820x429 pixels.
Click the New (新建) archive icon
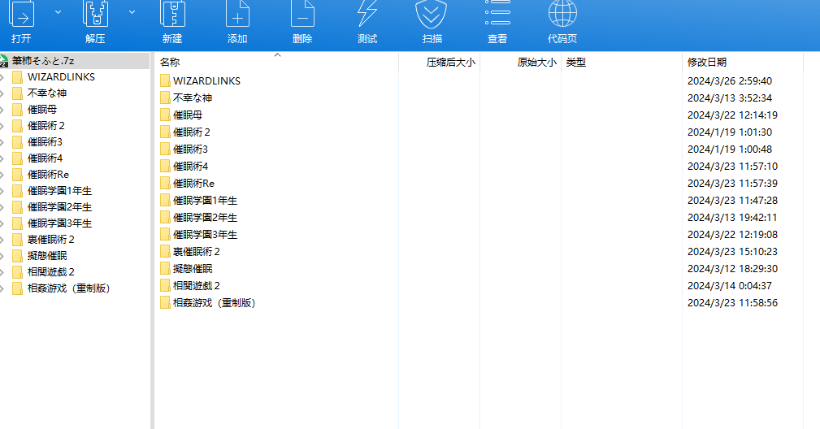172,15
